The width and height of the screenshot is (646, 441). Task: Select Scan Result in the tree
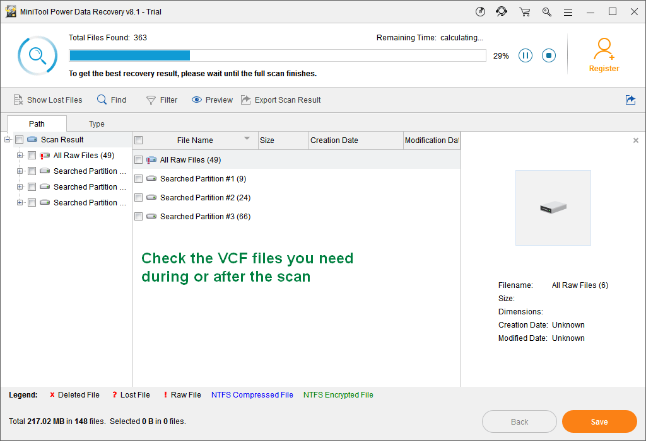(62, 140)
